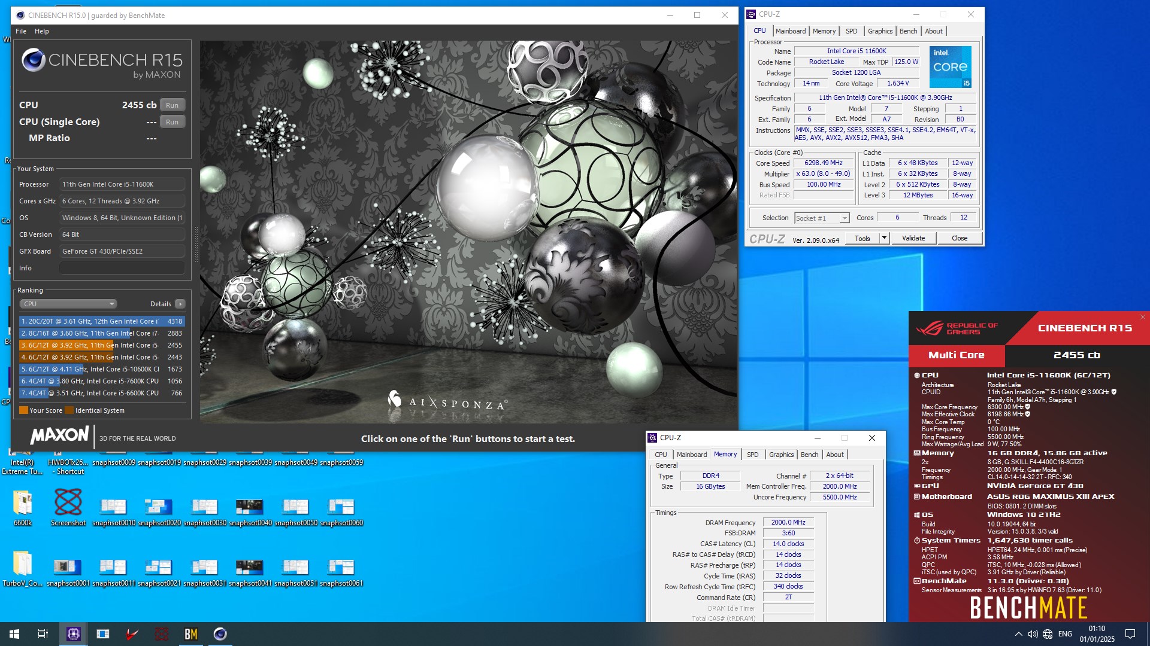
Task: Open snaphsot0061 desktop file
Action: click(x=341, y=572)
